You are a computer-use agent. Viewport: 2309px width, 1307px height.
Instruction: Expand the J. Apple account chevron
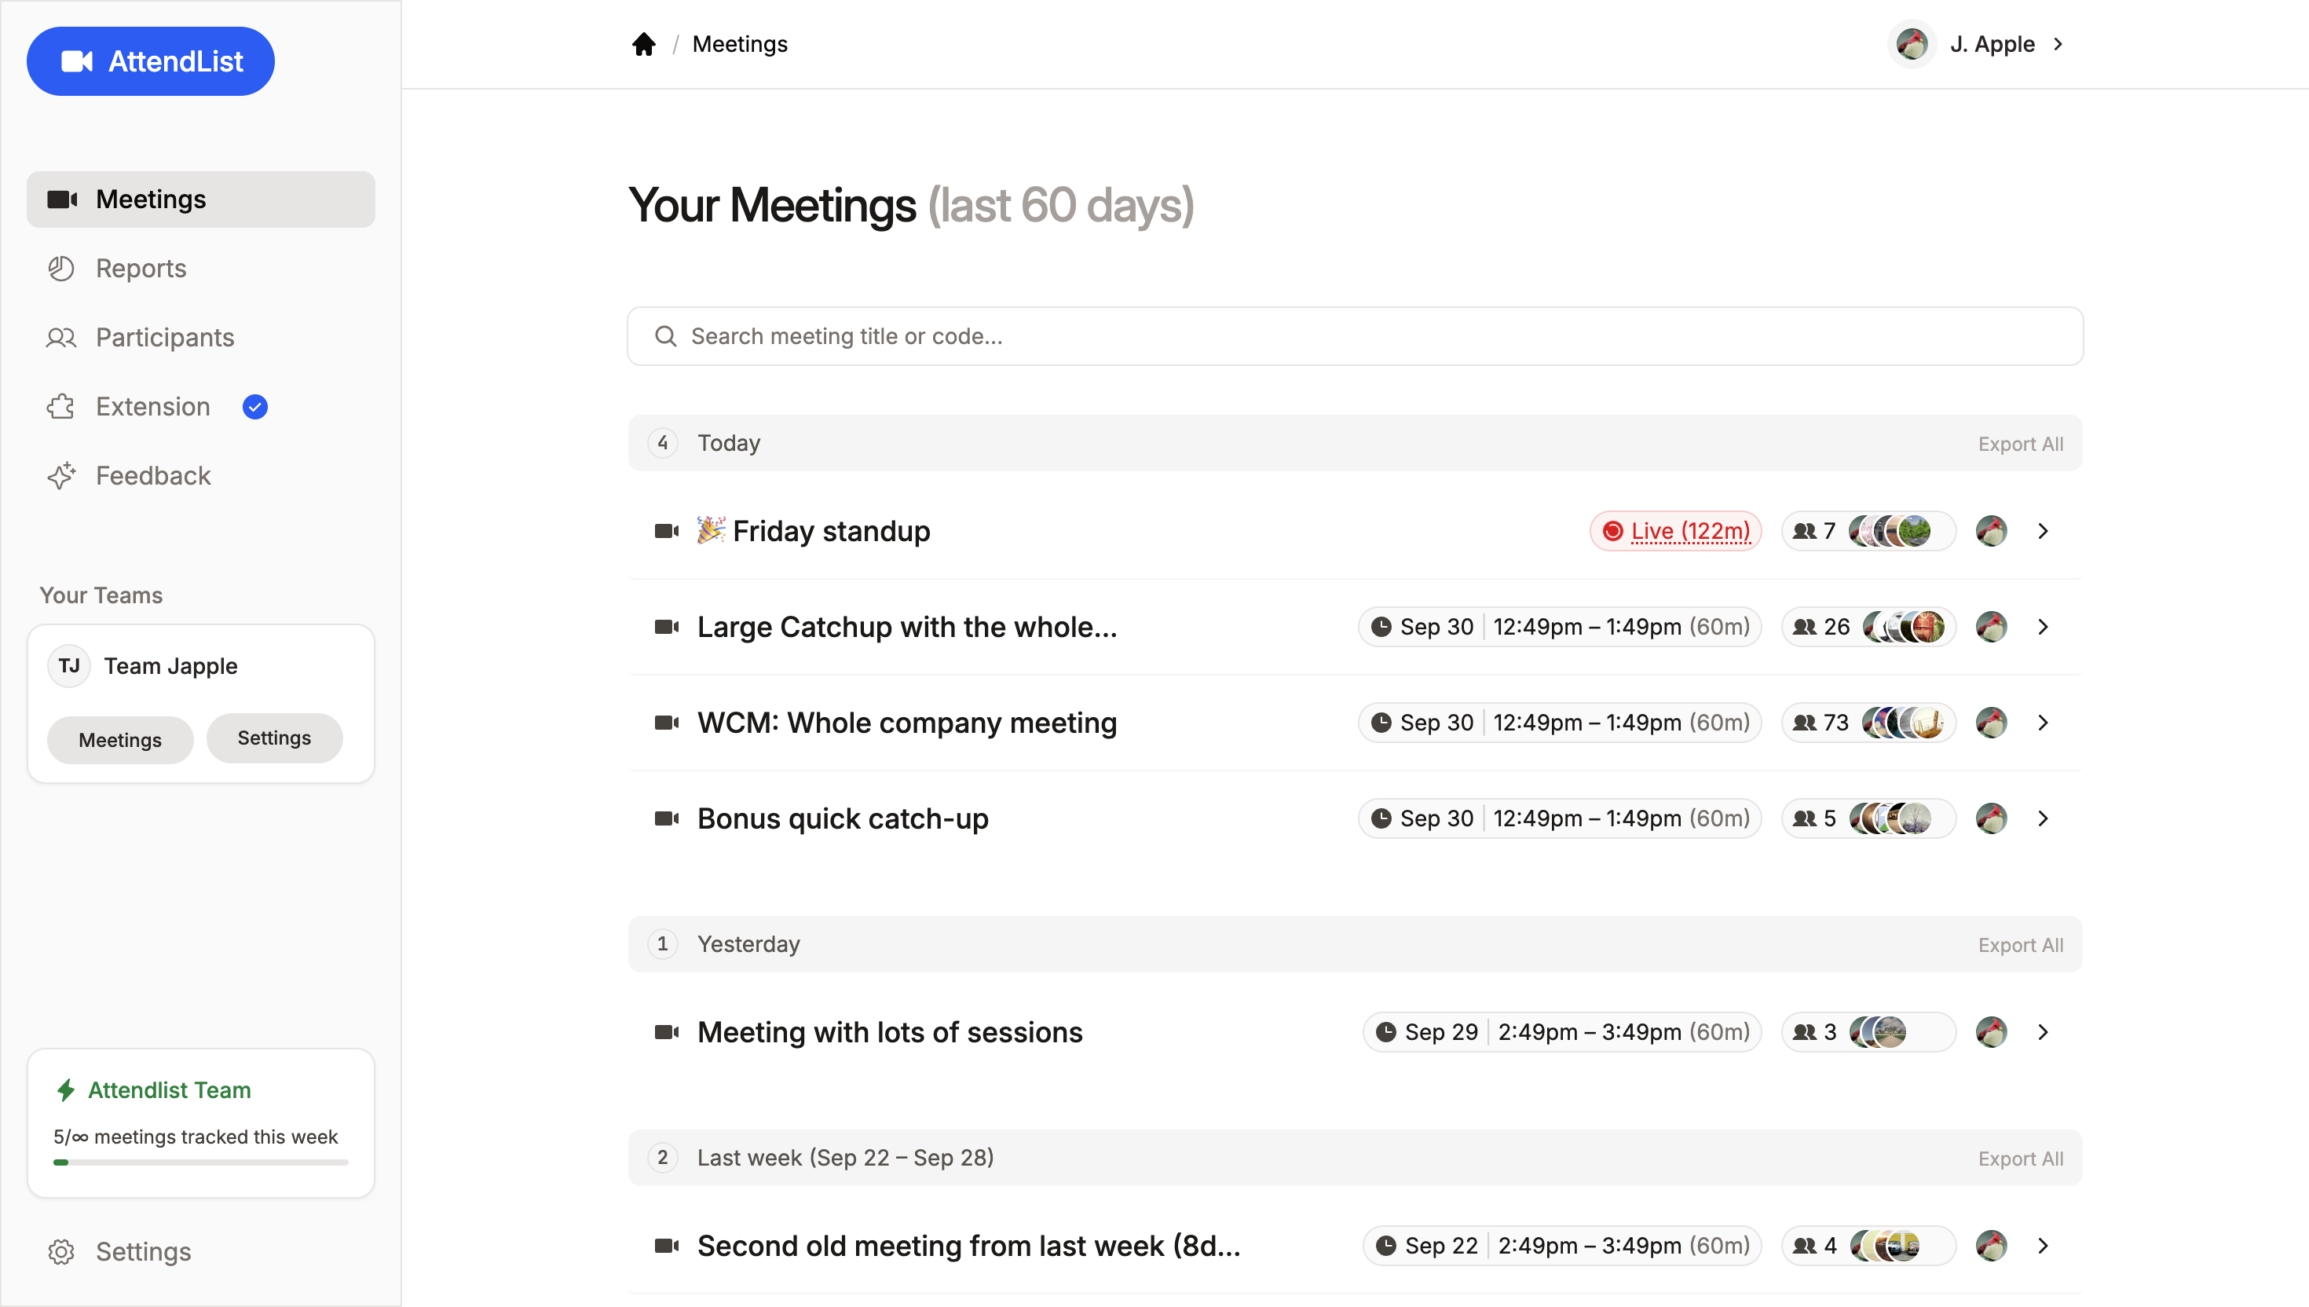pyautogui.click(x=2058, y=44)
